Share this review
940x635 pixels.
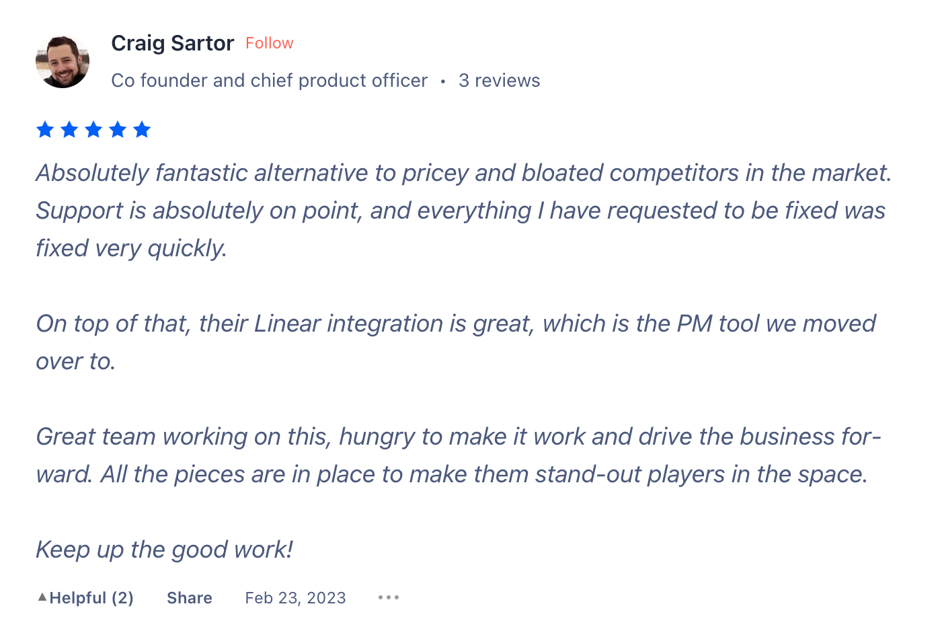click(x=189, y=597)
